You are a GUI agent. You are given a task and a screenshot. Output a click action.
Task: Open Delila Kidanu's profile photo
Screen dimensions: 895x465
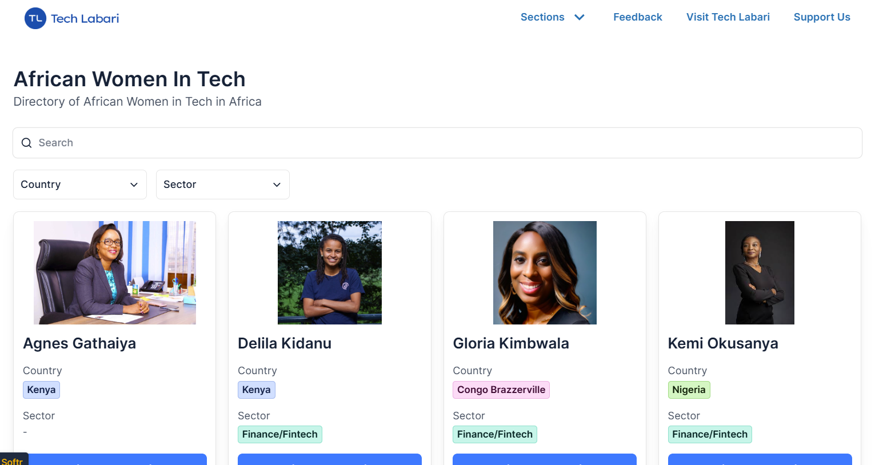(330, 272)
